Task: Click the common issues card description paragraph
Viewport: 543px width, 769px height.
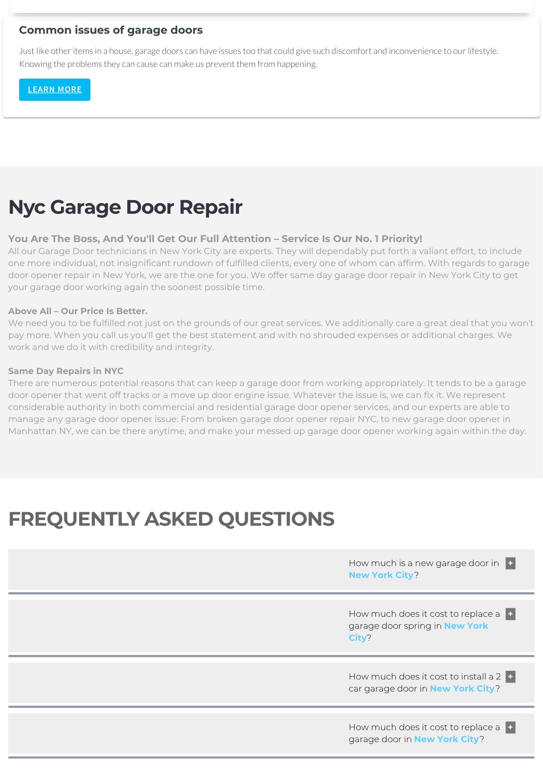Action: (x=259, y=58)
